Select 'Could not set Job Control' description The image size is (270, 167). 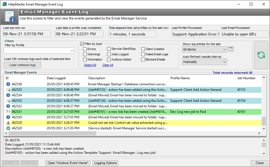click(128, 123)
